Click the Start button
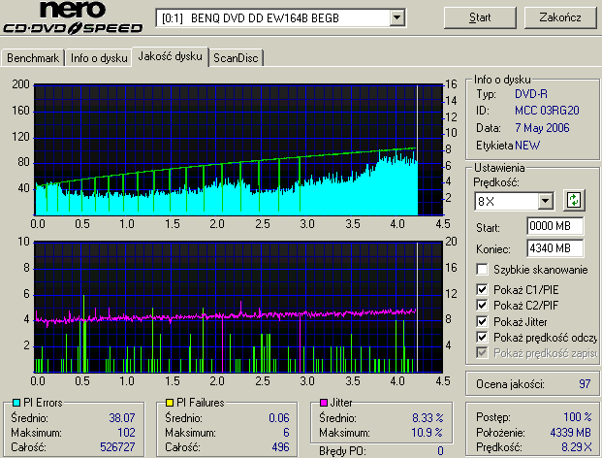Image resolution: width=602 pixels, height=458 pixels. coord(480,17)
